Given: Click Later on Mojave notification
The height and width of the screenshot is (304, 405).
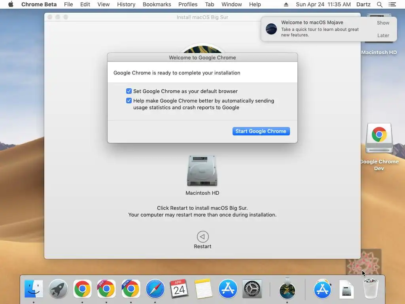Looking at the screenshot, I should coord(383,35).
